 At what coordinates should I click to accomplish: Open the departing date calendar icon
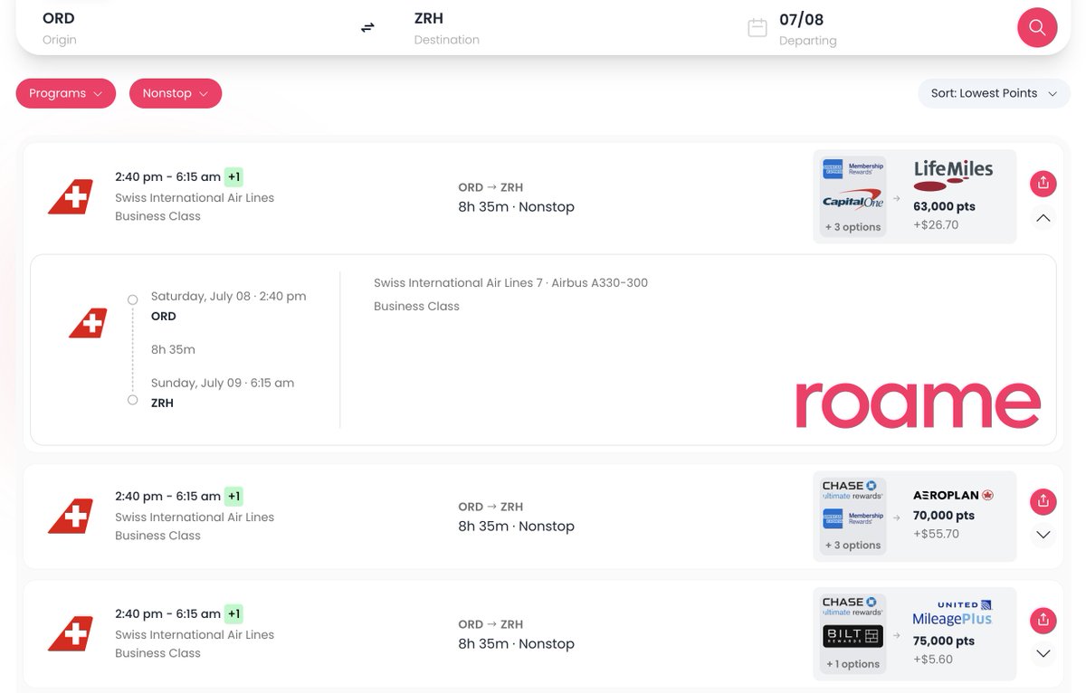(757, 28)
